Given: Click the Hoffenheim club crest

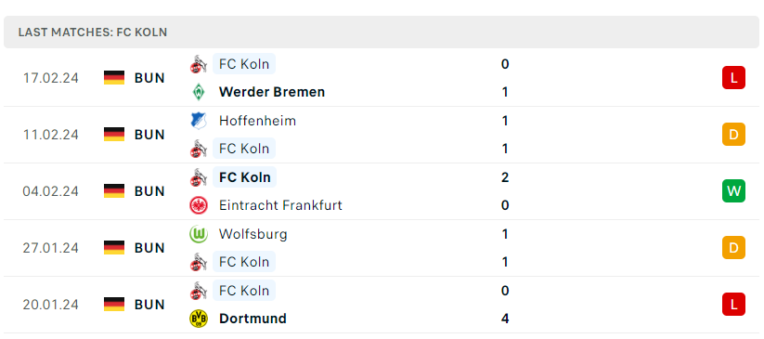Looking at the screenshot, I should [199, 121].
